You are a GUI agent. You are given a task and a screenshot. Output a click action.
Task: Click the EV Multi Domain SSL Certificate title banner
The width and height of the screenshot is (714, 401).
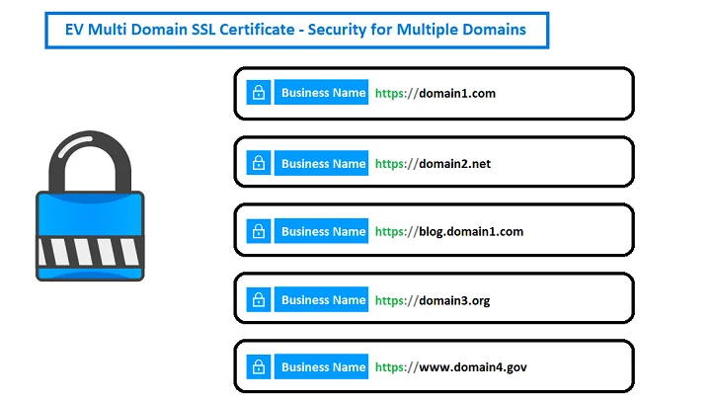coord(296,30)
